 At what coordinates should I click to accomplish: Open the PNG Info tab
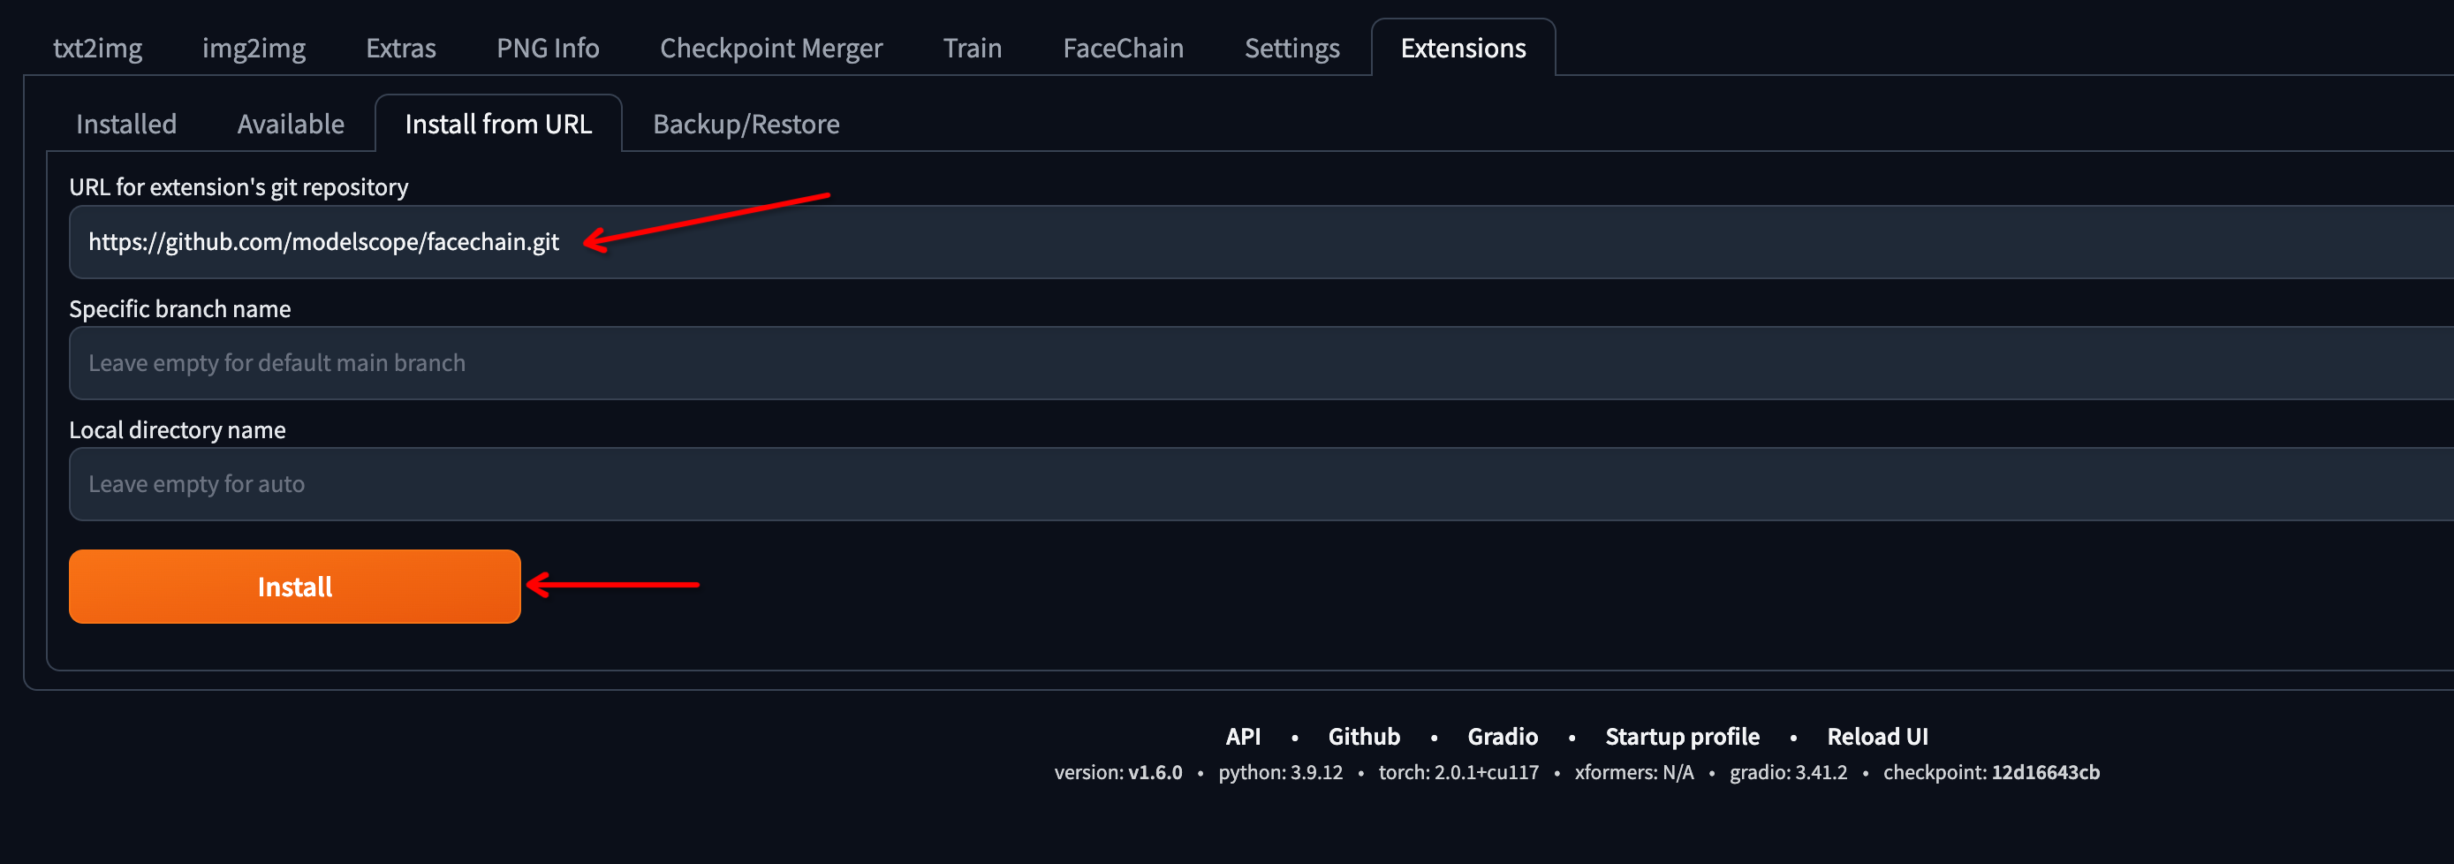[548, 48]
